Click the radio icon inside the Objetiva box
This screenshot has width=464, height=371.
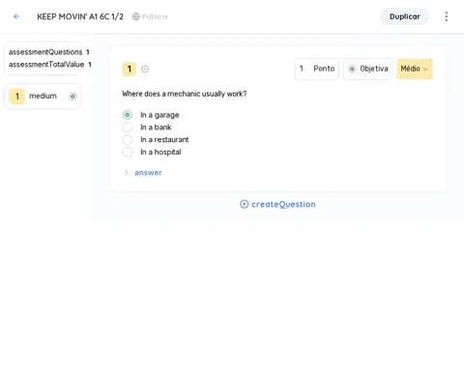(x=352, y=69)
